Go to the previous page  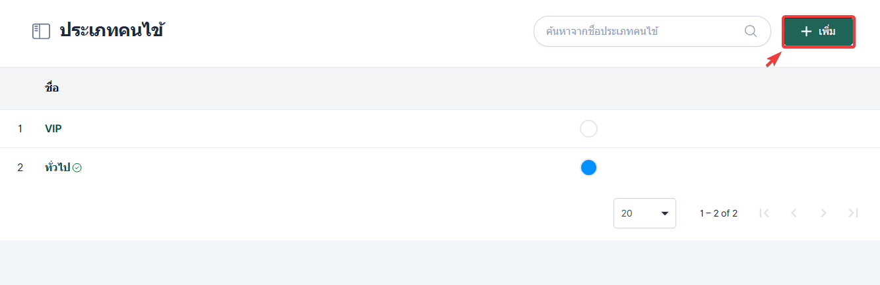(794, 213)
